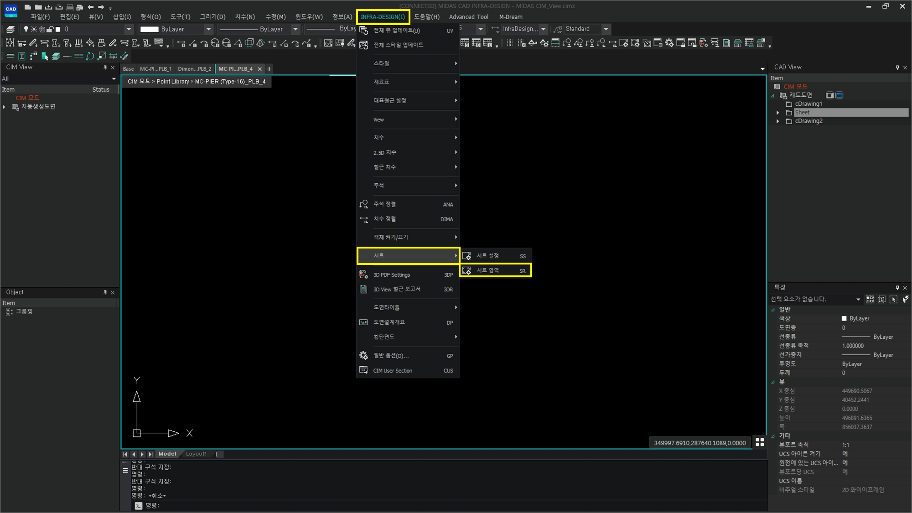Open the ByLayer color dropdown

click(x=208, y=29)
